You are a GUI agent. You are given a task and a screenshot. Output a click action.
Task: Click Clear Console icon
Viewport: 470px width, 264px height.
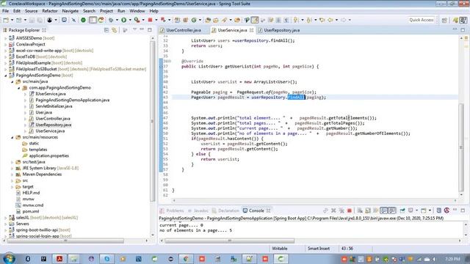coord(360,210)
